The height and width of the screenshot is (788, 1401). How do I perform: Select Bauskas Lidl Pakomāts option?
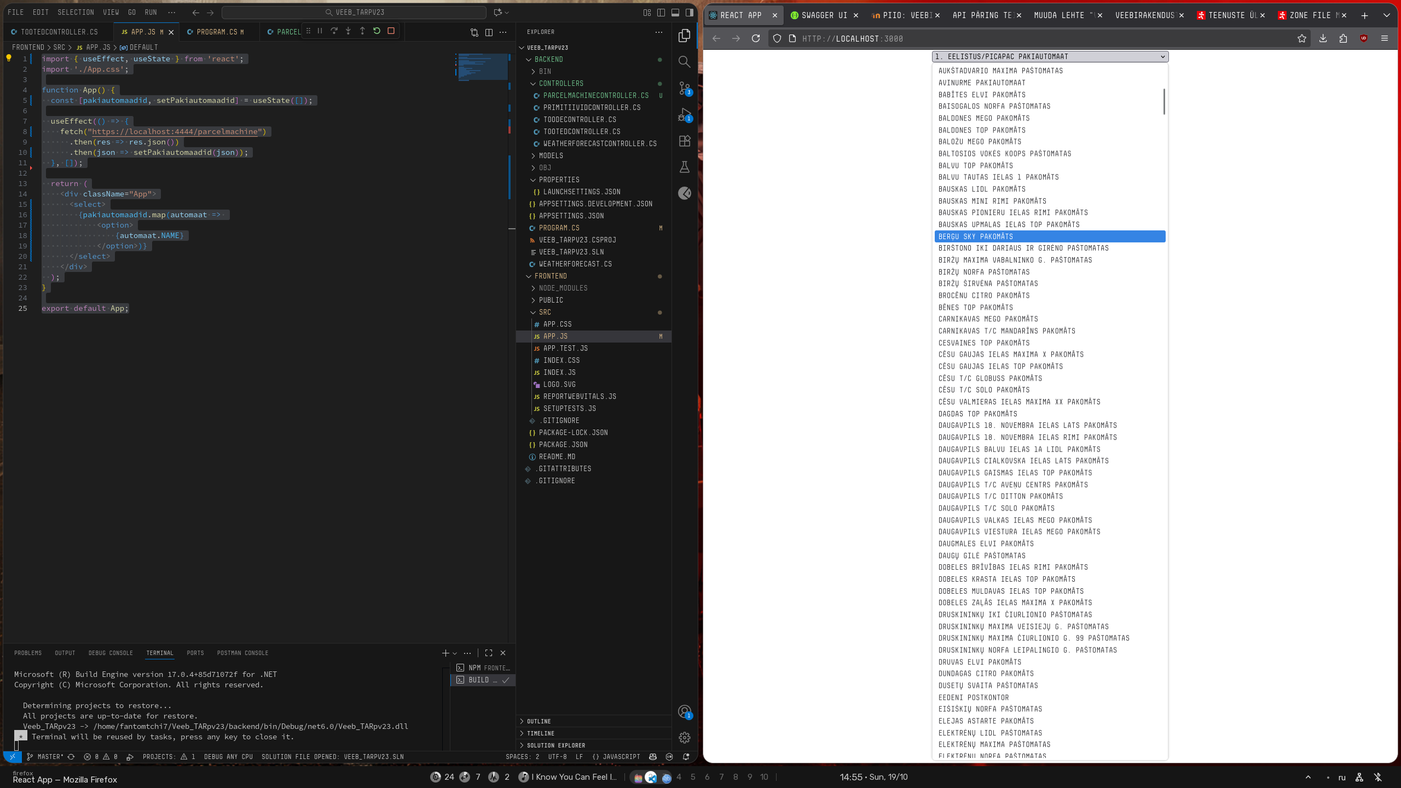982,189
